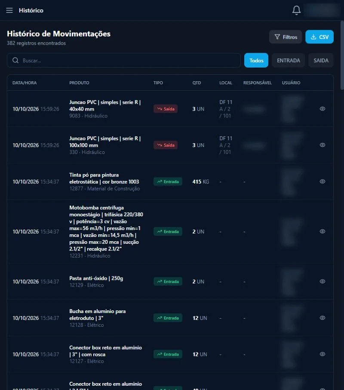The width and height of the screenshot is (344, 390).
Task: Click the page vertical scrollbar
Action: pyautogui.click(x=342, y=55)
